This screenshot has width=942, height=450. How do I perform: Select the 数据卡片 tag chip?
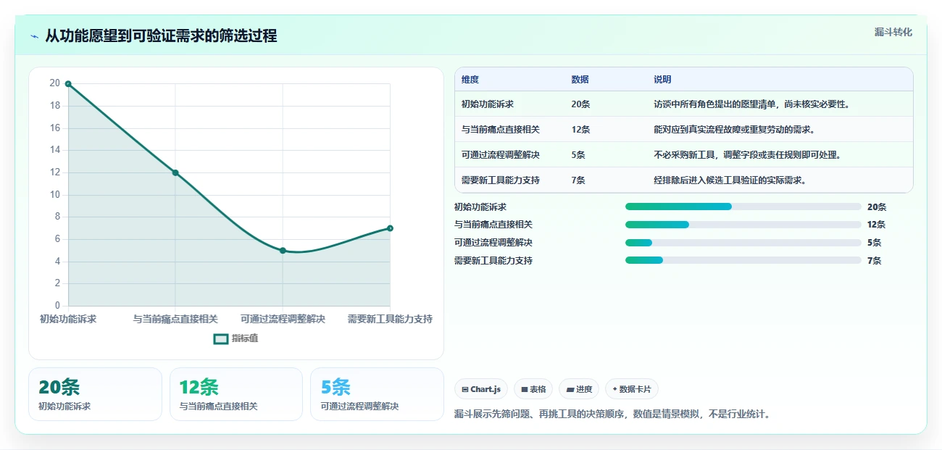pos(632,389)
